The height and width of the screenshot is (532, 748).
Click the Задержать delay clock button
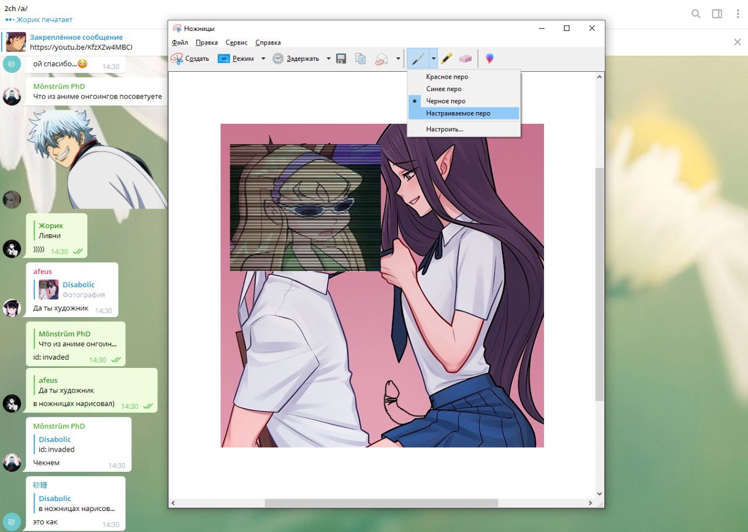pos(296,58)
